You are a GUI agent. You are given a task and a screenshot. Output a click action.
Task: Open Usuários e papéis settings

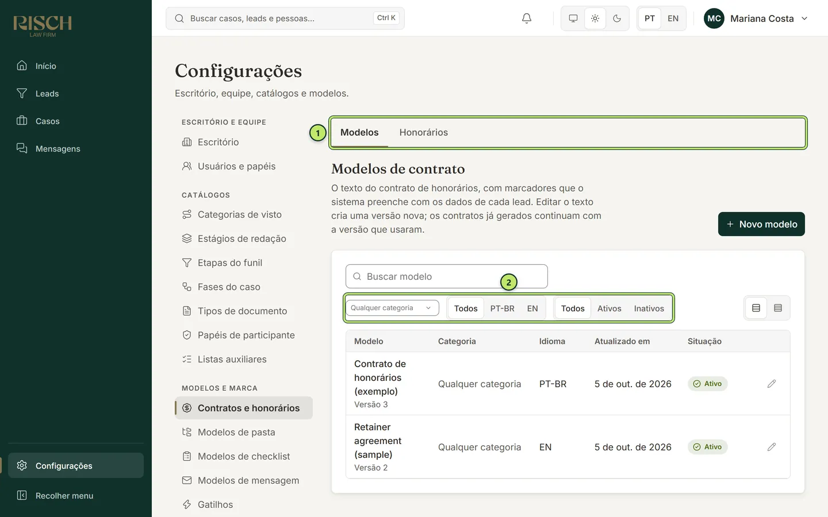pyautogui.click(x=244, y=166)
